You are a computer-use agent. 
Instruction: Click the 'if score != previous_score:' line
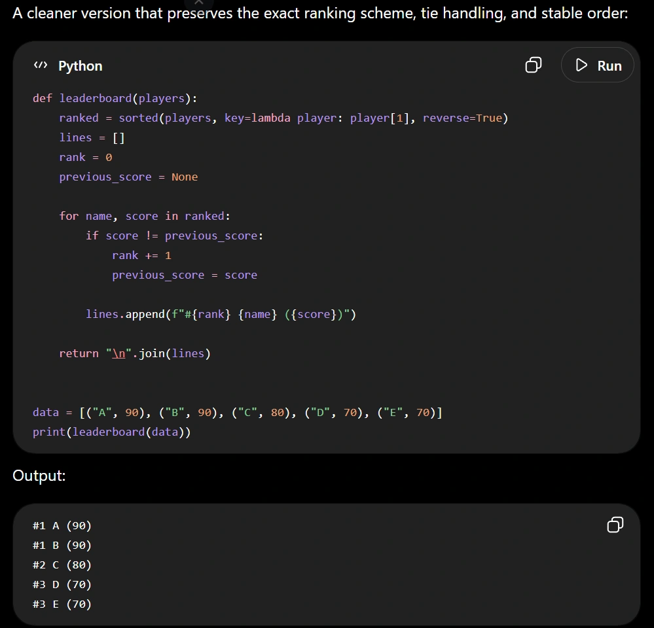(x=174, y=236)
